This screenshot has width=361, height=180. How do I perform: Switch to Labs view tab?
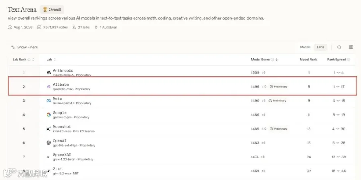[x=320, y=47]
